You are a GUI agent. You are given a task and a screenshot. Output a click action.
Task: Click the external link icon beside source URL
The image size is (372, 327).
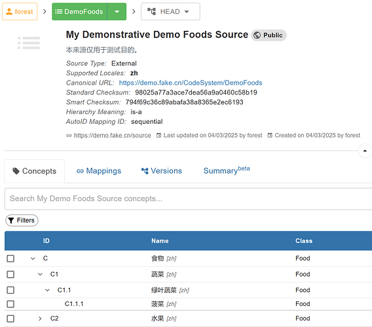click(x=69, y=136)
